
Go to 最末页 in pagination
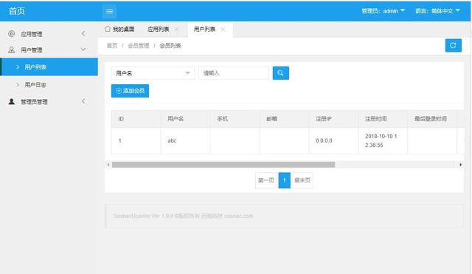tap(302, 180)
